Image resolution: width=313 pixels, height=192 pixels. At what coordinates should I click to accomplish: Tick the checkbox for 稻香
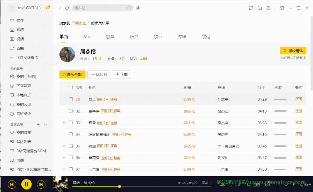(x=71, y=123)
